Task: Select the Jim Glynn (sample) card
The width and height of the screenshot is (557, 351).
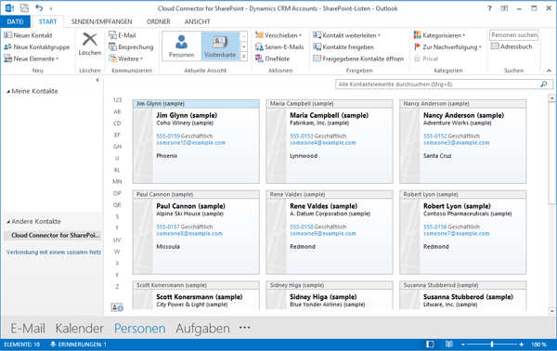Action: 196,141
